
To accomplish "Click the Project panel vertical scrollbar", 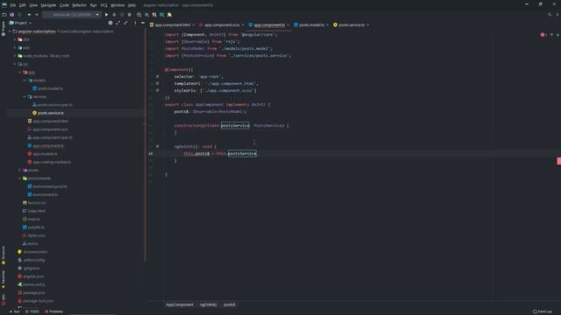I will (x=145, y=144).
